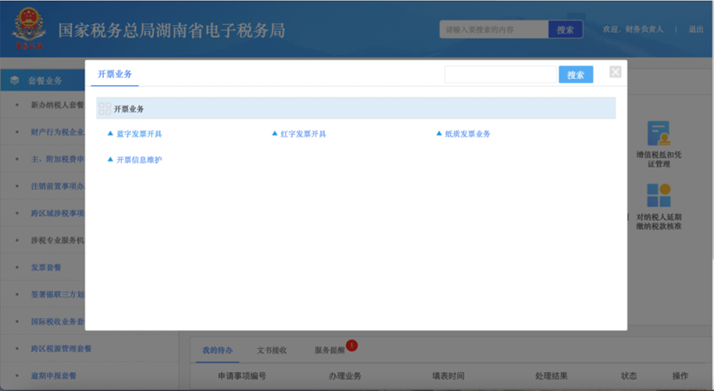Switch to 服务提醒 tab
This screenshot has width=714, height=391.
click(330, 350)
